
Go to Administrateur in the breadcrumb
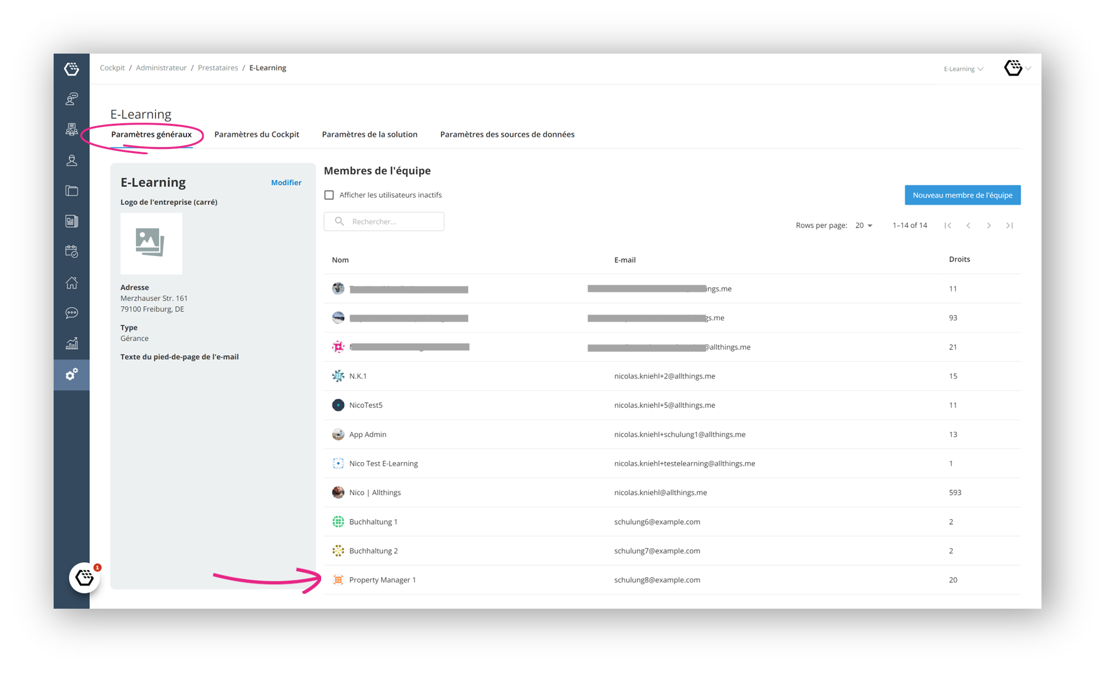pos(161,68)
